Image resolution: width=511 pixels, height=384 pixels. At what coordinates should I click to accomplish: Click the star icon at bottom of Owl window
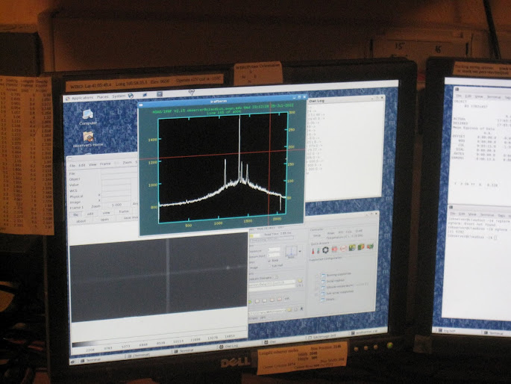[302, 309]
